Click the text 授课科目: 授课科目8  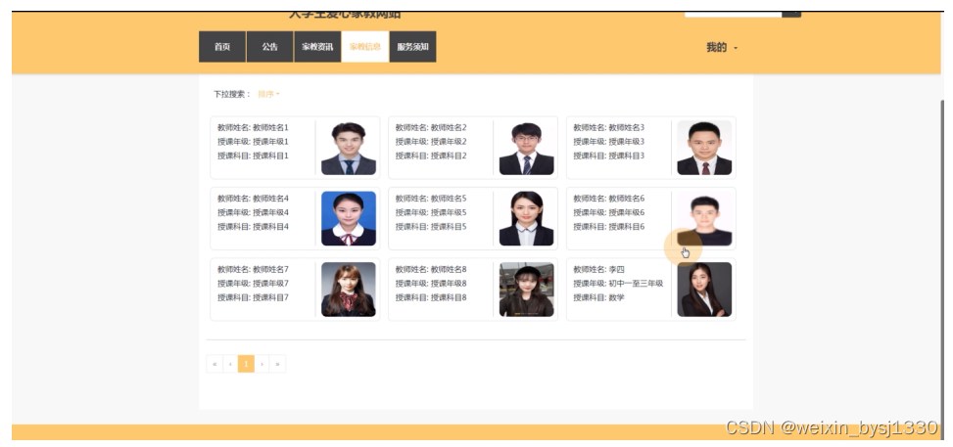click(x=431, y=297)
